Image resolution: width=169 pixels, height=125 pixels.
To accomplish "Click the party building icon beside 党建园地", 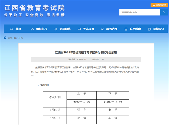I will (x=55, y=29).
